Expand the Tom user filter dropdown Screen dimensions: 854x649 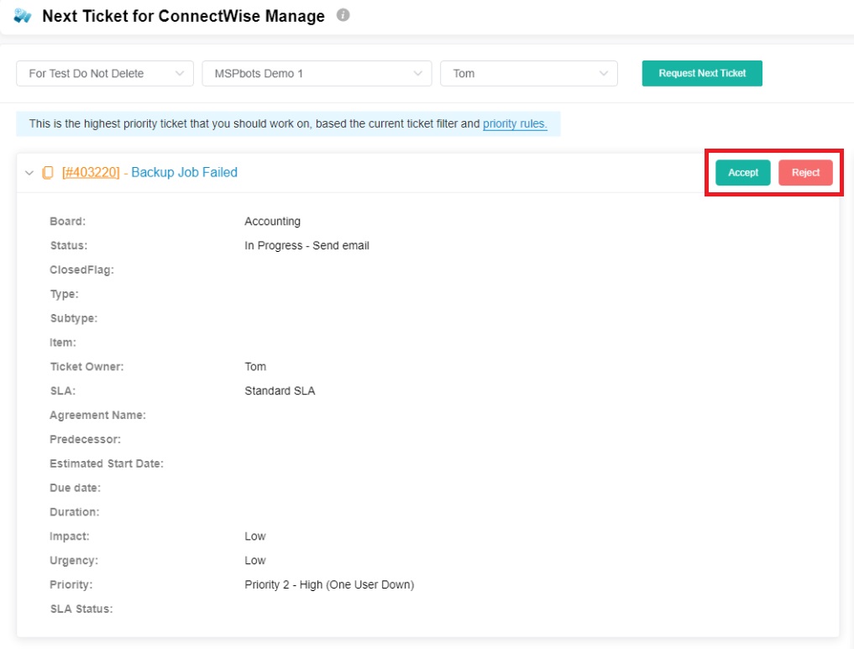[x=528, y=74]
